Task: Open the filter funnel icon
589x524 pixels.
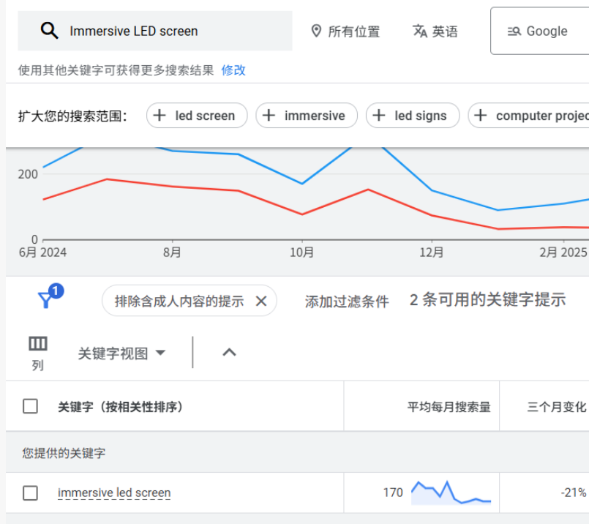Action: point(46,299)
